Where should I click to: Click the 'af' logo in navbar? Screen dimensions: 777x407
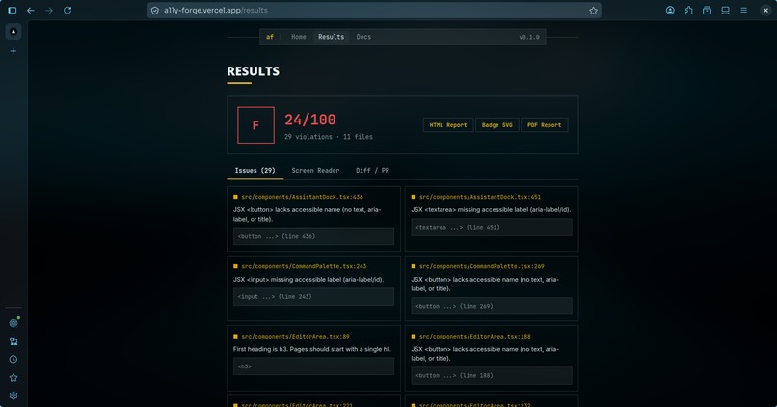(270, 37)
